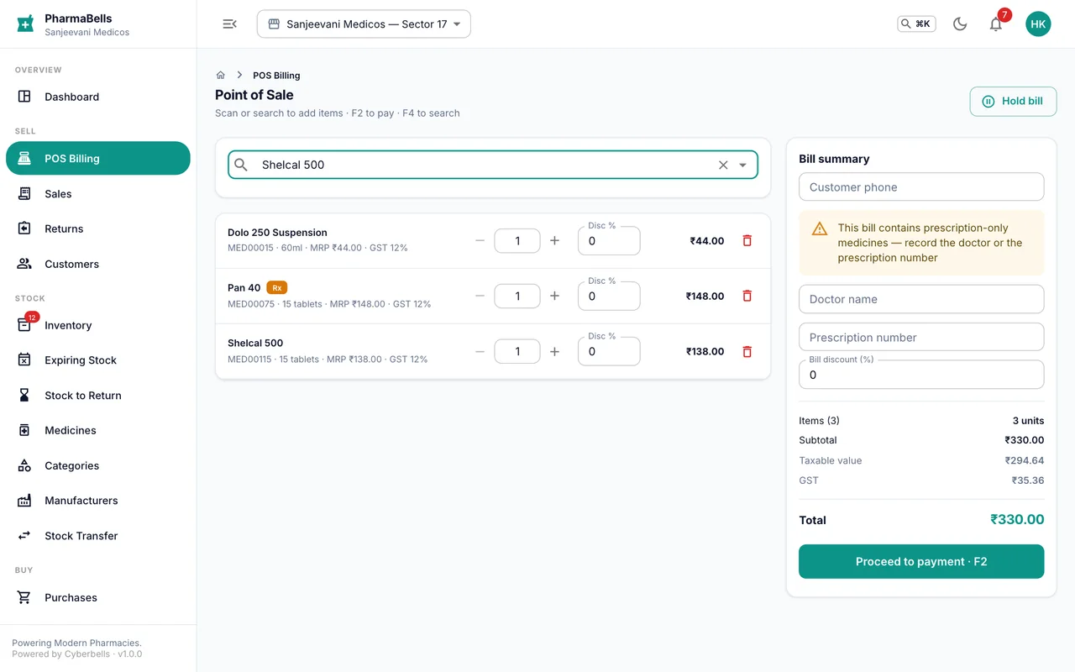
Task: Click the Hold bill button
Action: coord(1013,101)
